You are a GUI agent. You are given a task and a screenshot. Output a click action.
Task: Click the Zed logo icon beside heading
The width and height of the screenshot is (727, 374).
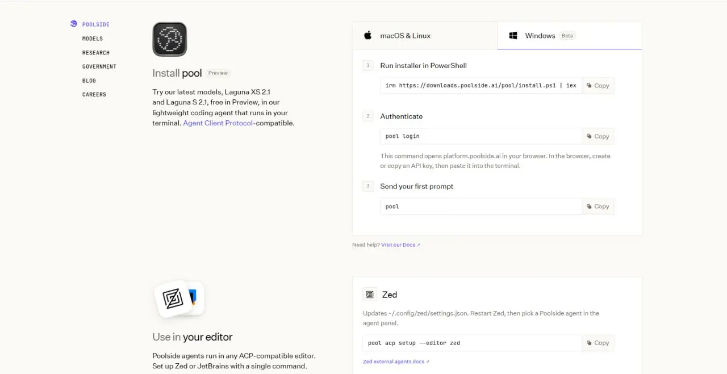370,295
